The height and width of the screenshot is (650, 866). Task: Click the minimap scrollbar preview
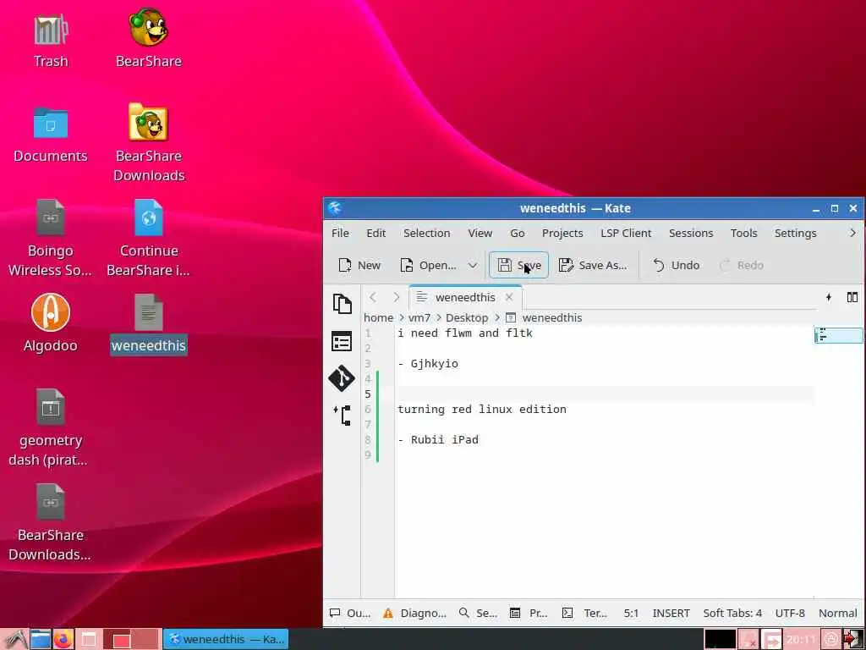click(x=838, y=335)
